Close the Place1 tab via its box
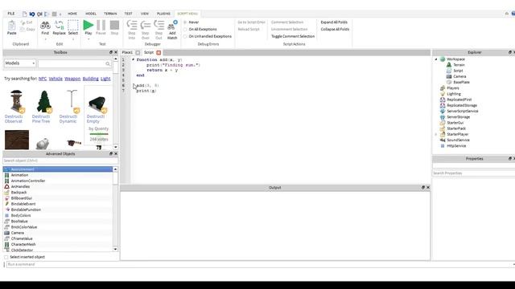Screen dimensions: 515x289 point(138,52)
